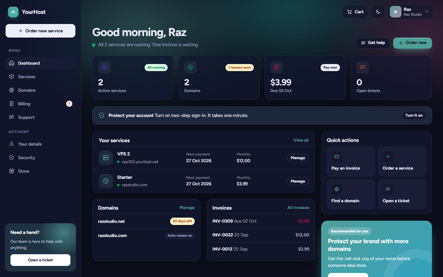Click Domains card globe icon
Screen dimensions: 443x277
point(190,67)
